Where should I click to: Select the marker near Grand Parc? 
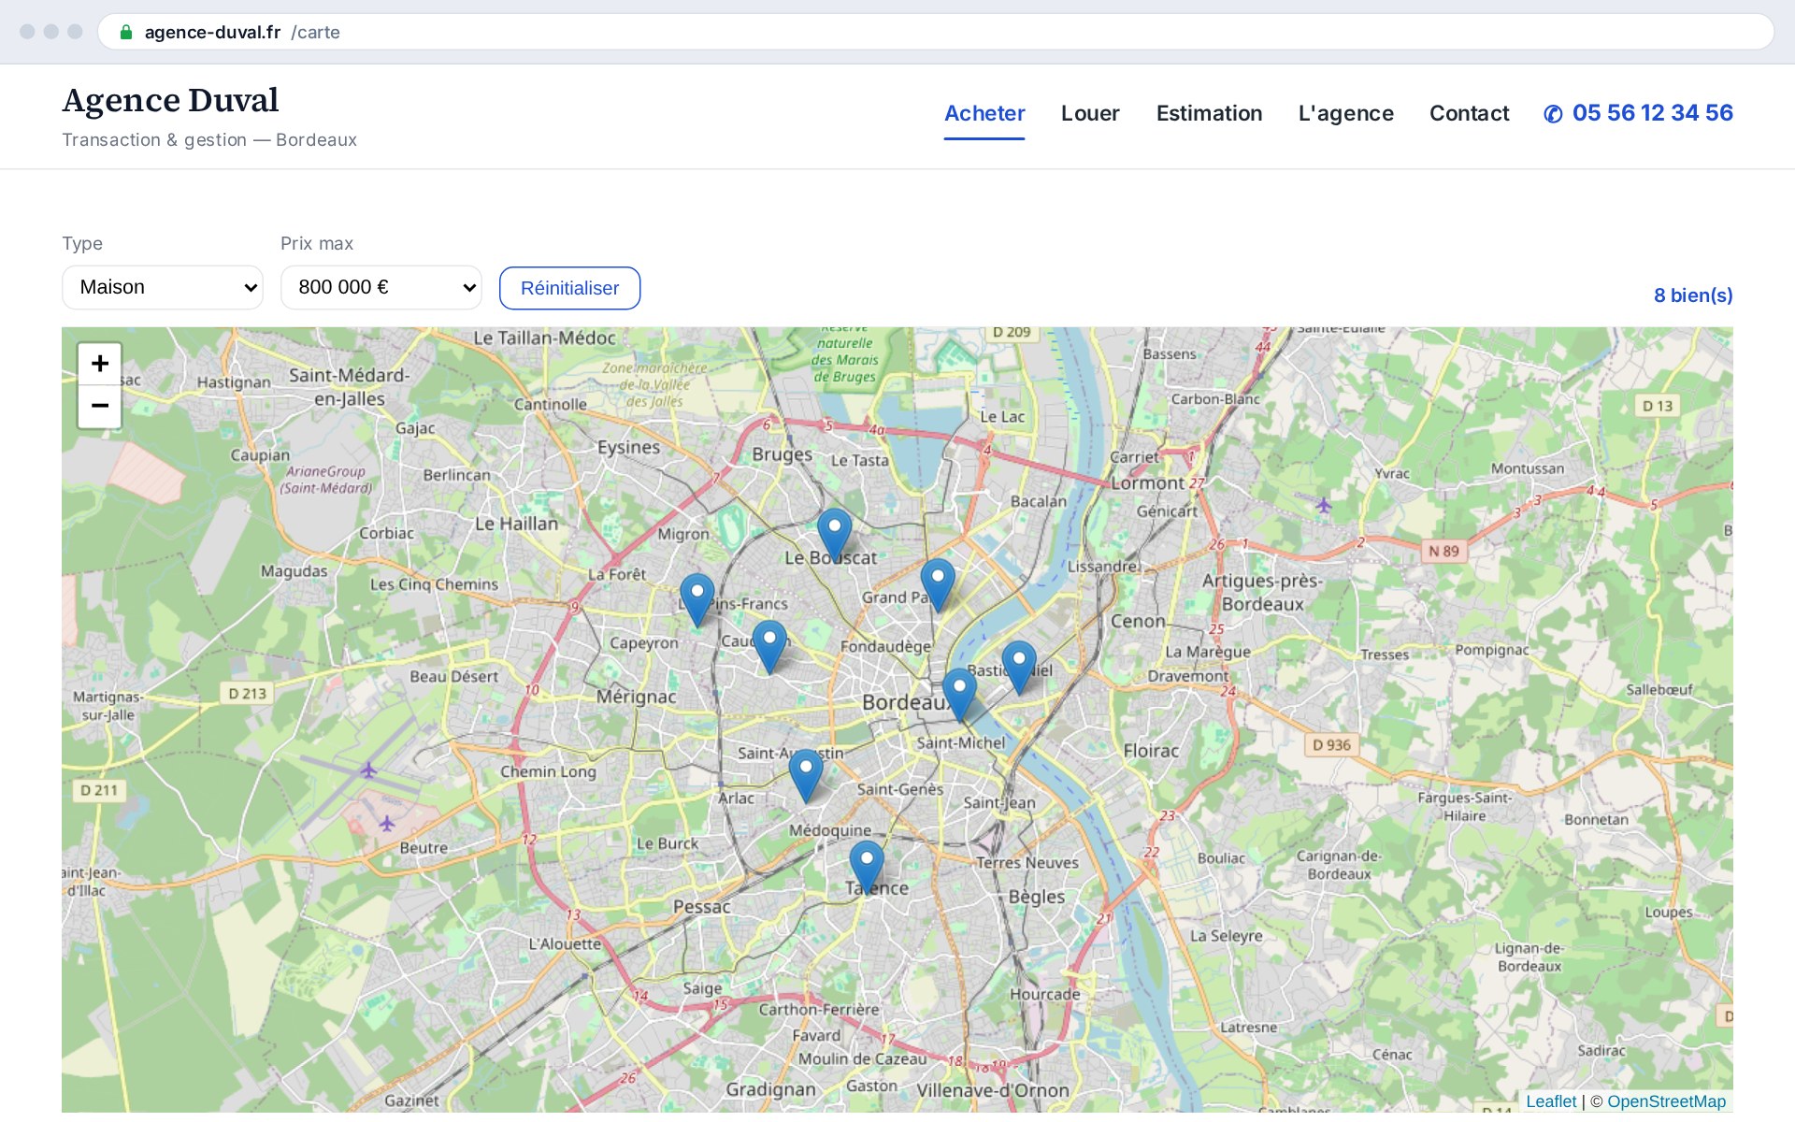pos(938,586)
